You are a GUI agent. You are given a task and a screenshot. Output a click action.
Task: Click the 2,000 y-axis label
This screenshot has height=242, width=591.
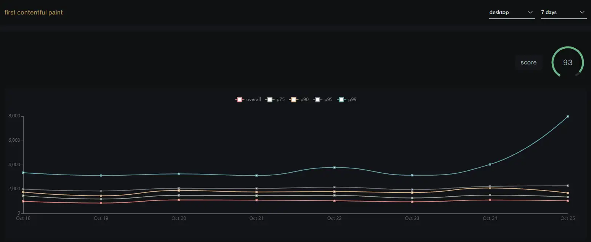tap(14, 189)
